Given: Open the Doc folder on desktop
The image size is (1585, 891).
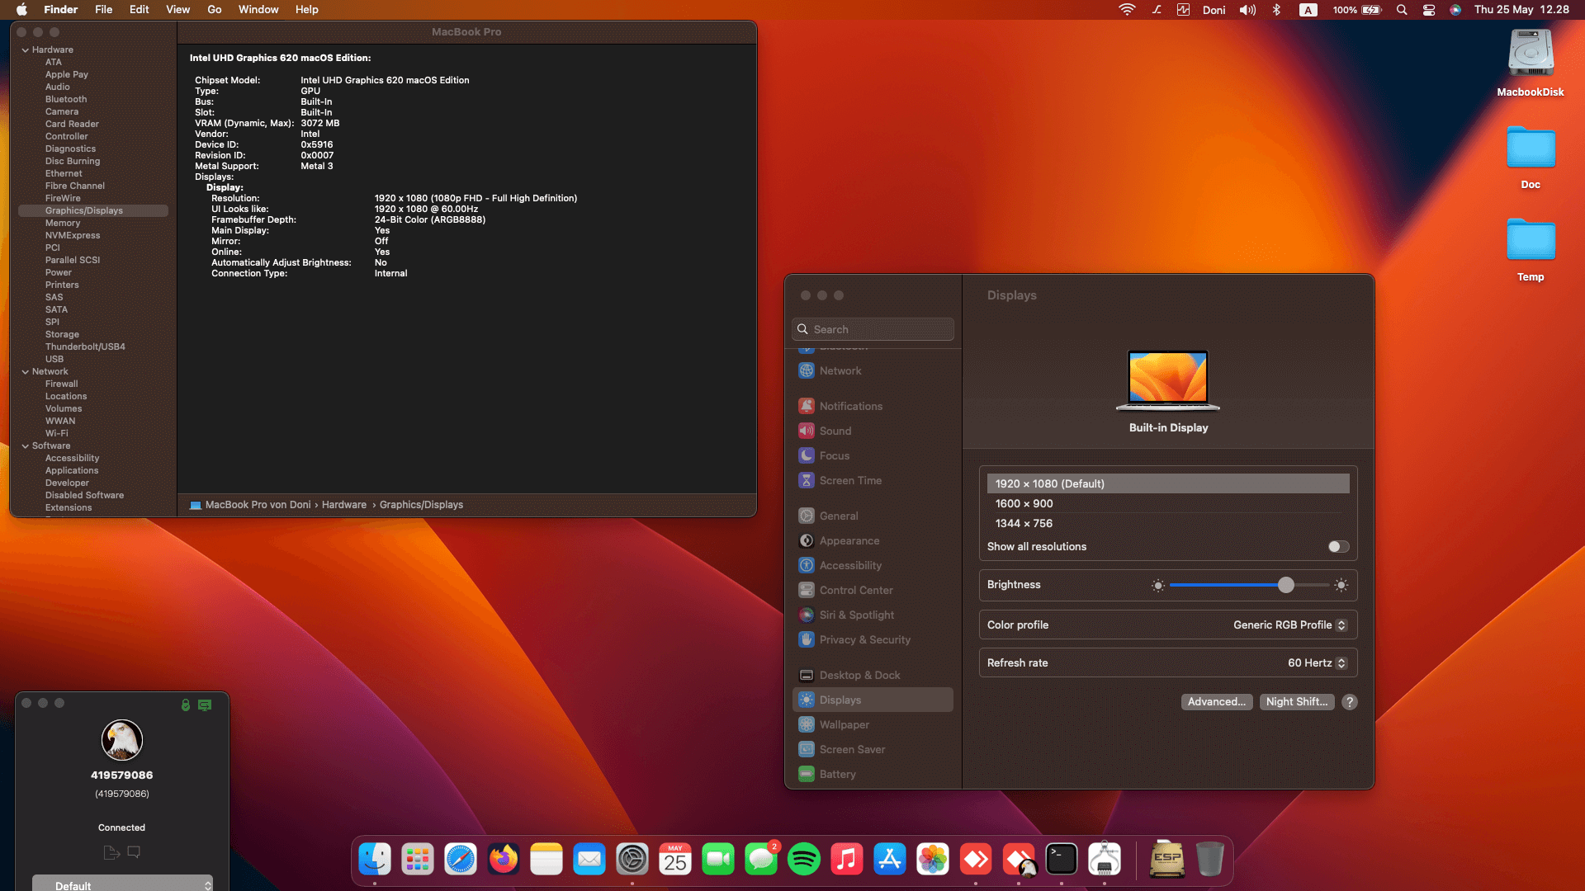Looking at the screenshot, I should pyautogui.click(x=1531, y=148).
